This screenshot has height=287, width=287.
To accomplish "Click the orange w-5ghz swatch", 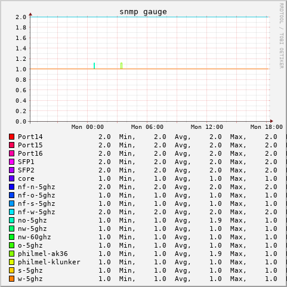I will click(12, 279).
